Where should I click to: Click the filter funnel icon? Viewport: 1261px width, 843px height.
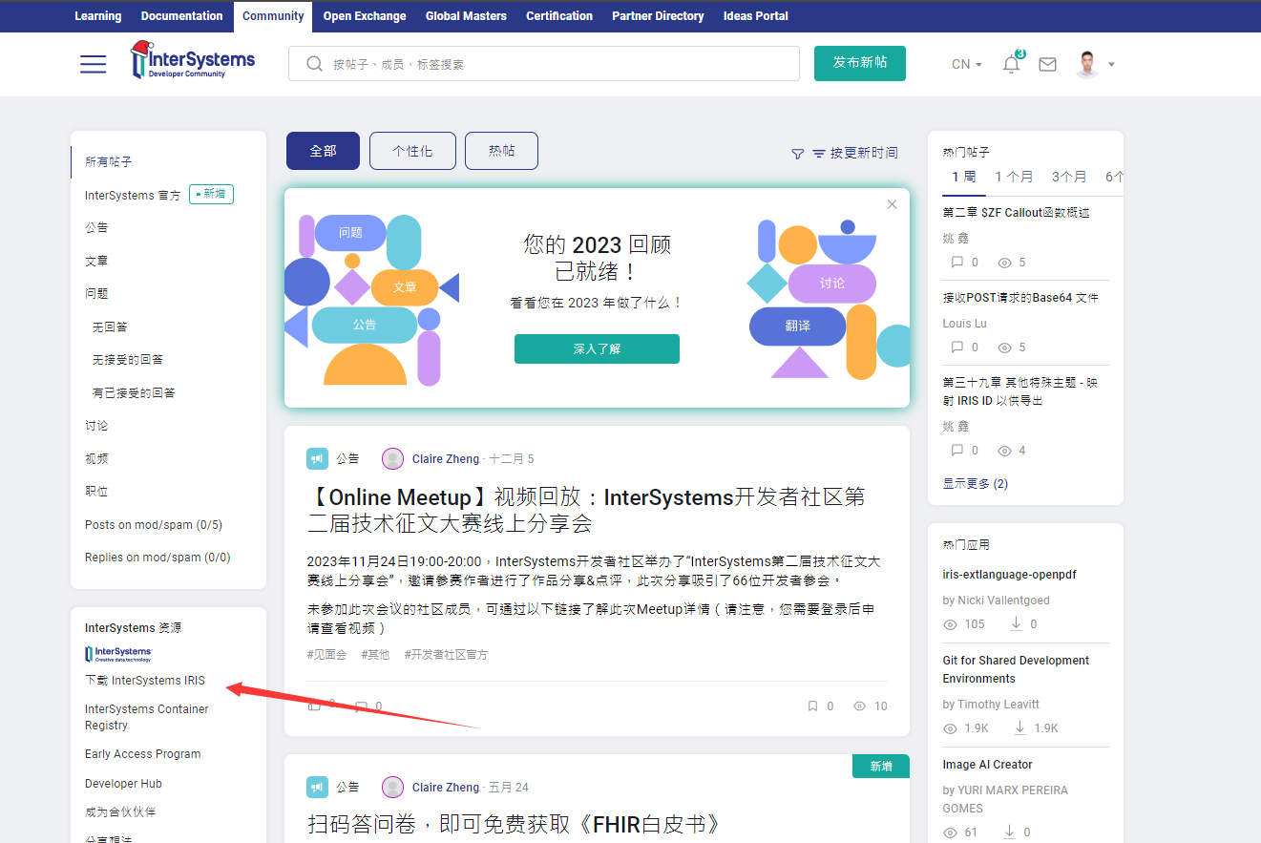pos(798,154)
